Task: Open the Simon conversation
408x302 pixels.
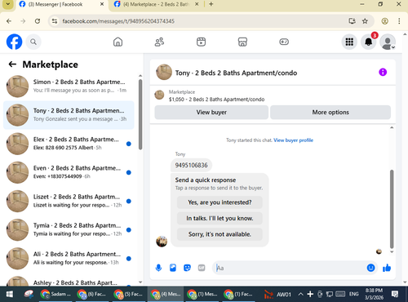Action: [69, 87]
